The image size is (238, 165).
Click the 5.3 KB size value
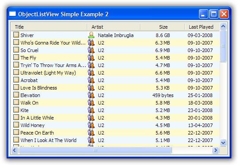(x=163, y=88)
